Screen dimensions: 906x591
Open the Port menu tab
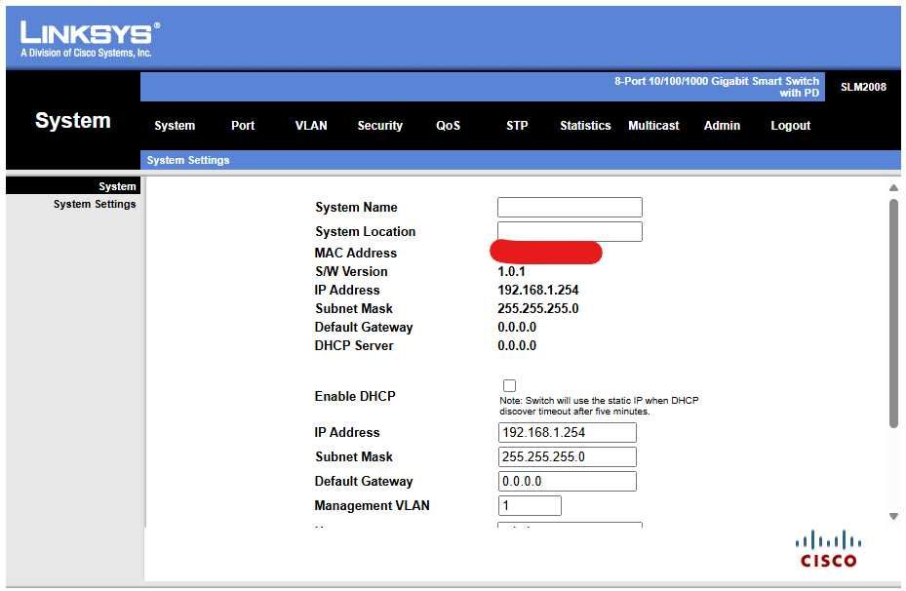(x=243, y=126)
